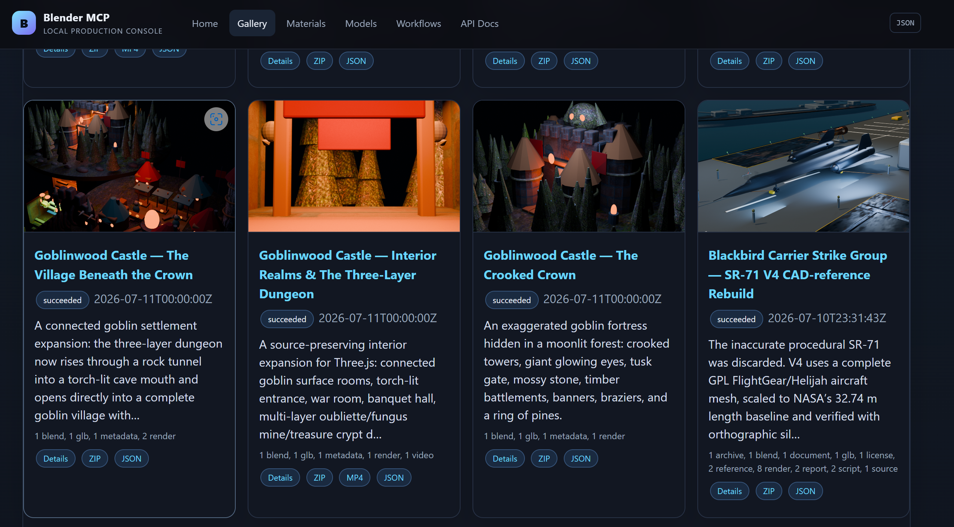
Task: Click Details on The Crooked Crown card
Action: tap(505, 459)
